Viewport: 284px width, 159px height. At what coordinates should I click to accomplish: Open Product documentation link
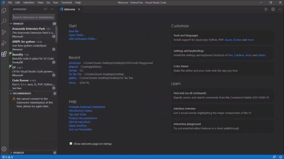click(x=83, y=118)
